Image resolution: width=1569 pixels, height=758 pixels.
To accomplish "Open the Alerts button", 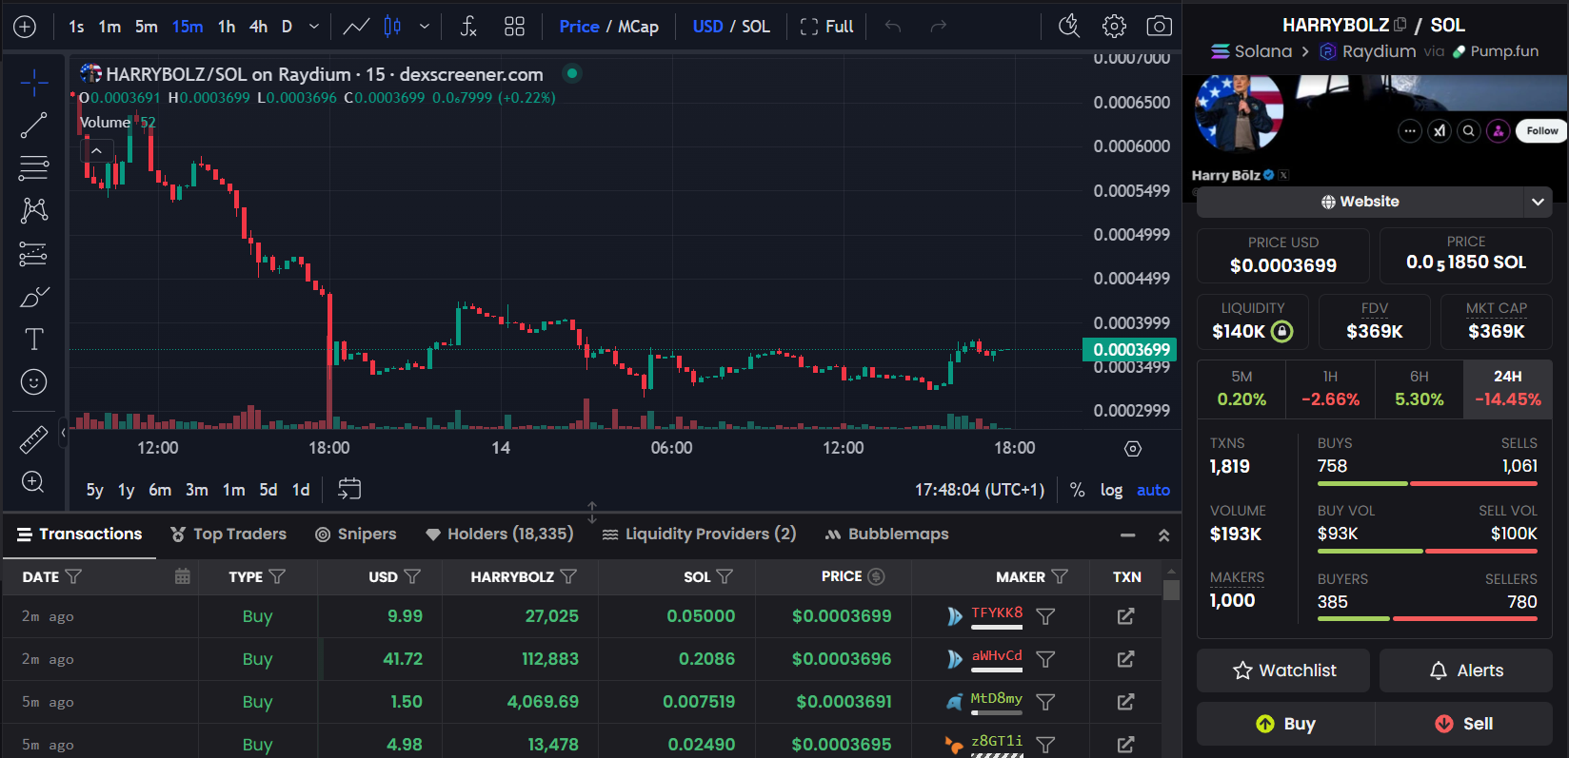I will pyautogui.click(x=1466, y=671).
